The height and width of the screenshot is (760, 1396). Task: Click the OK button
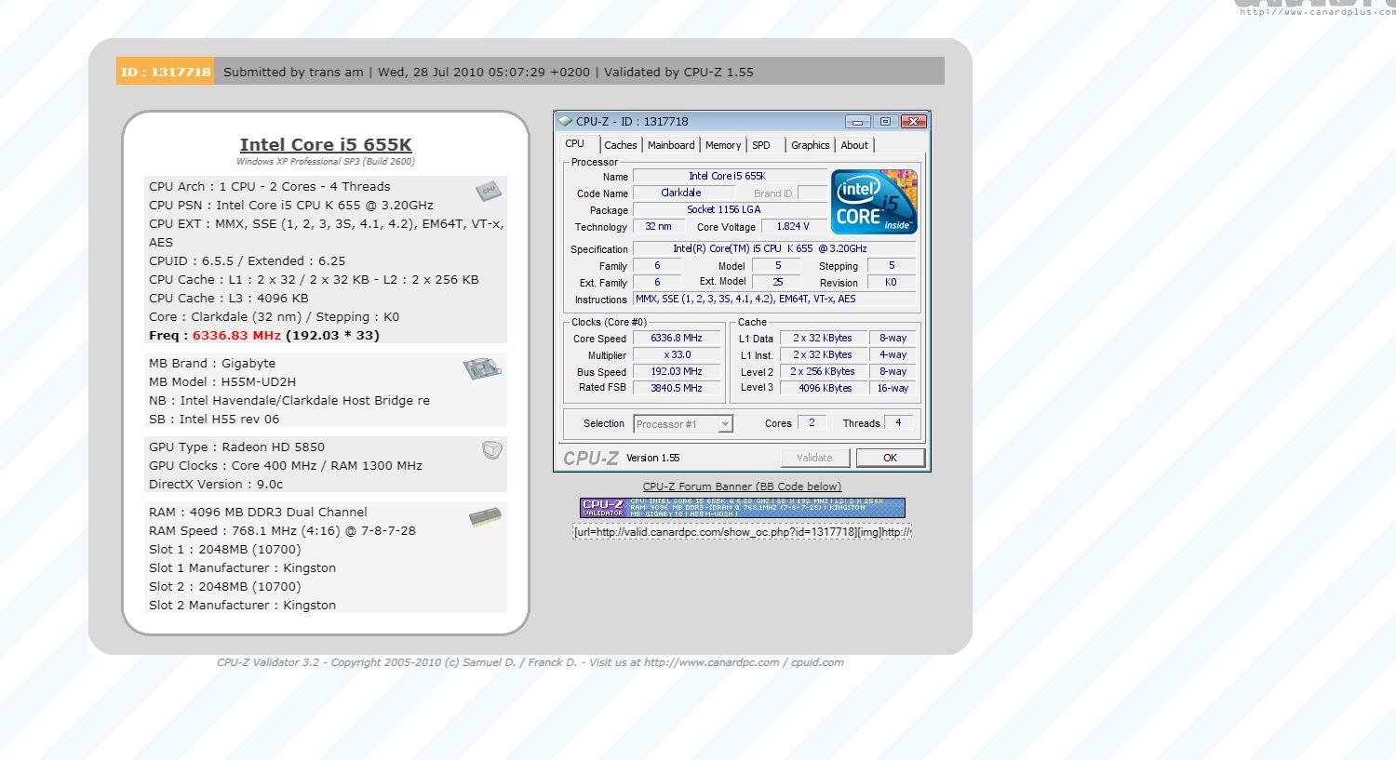pyautogui.click(x=890, y=458)
